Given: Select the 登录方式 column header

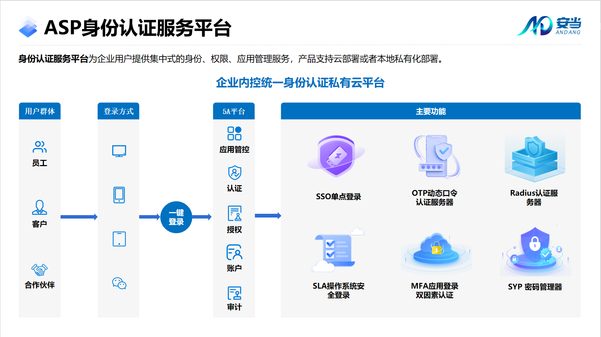Looking at the screenshot, I should click(118, 111).
